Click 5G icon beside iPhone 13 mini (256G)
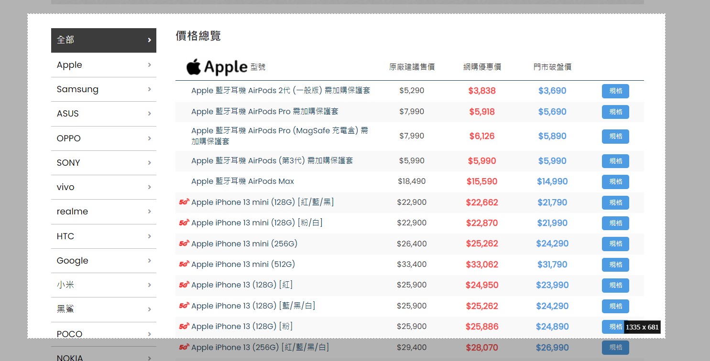The image size is (710, 361). [184, 244]
